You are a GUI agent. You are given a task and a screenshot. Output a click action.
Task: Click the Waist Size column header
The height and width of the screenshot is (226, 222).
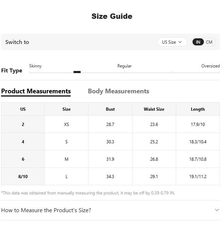pos(154,109)
